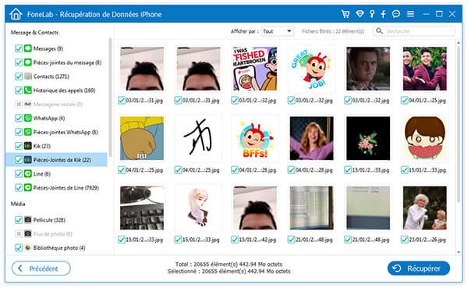
Task: Uncheck the Messages (9) checkbox
Action: 19,48
